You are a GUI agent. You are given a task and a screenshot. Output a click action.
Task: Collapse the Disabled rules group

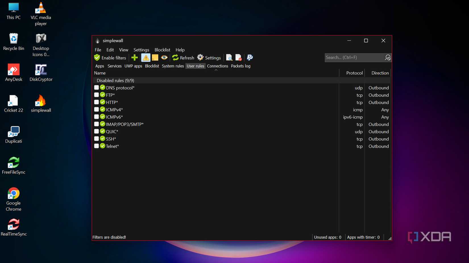115,80
